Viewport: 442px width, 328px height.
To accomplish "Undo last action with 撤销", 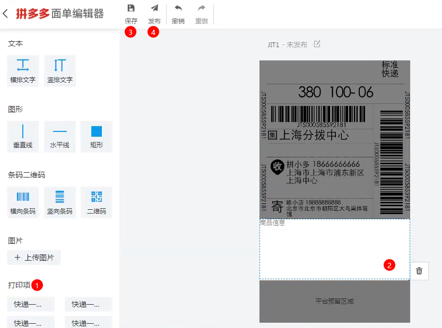I will (178, 14).
